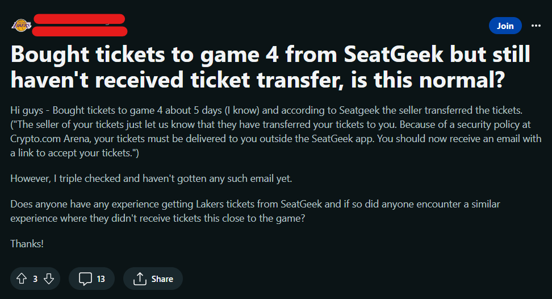Image resolution: width=552 pixels, height=299 pixels.
Task: Downvote the SeatGeek ticket post
Action: click(49, 279)
